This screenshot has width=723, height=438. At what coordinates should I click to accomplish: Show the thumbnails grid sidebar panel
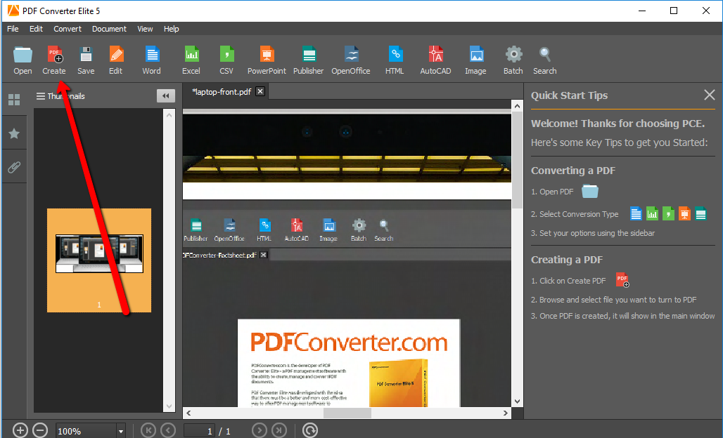(14, 100)
